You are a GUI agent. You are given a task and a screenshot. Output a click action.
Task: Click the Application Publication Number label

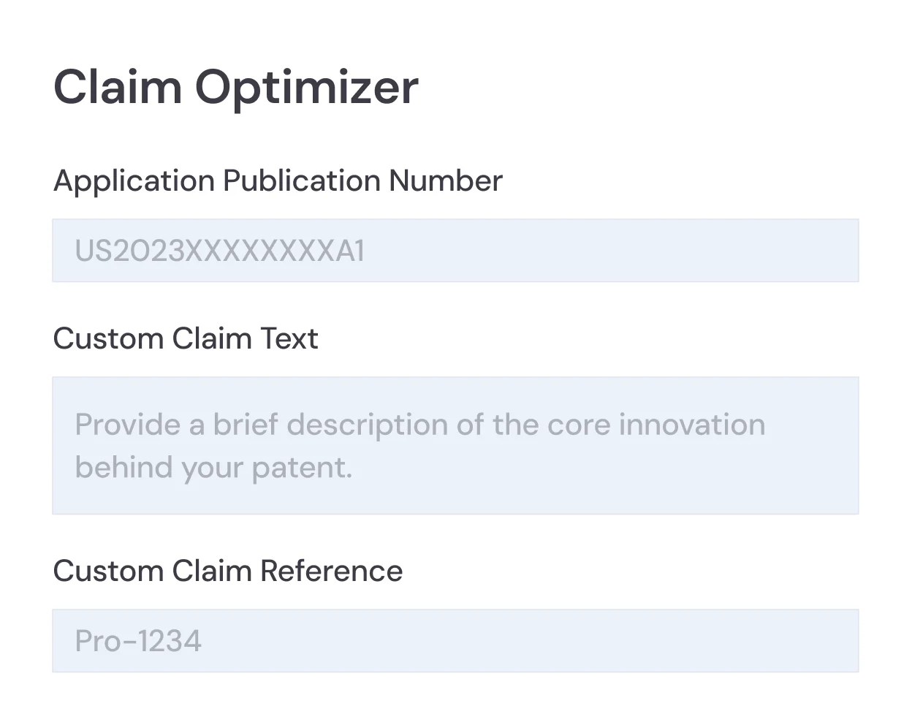(278, 181)
